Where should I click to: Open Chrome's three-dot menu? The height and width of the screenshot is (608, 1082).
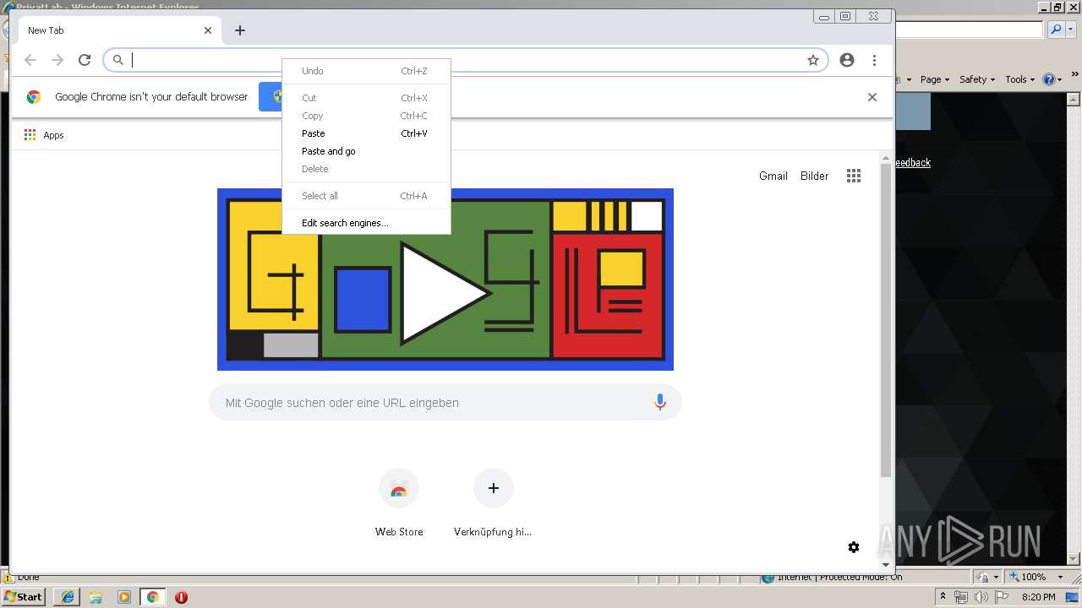(874, 60)
